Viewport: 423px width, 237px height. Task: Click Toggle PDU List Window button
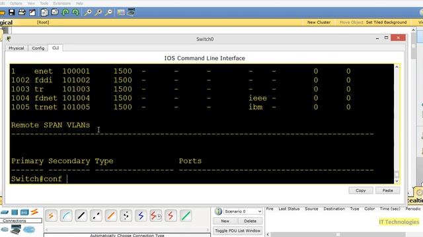point(238,230)
